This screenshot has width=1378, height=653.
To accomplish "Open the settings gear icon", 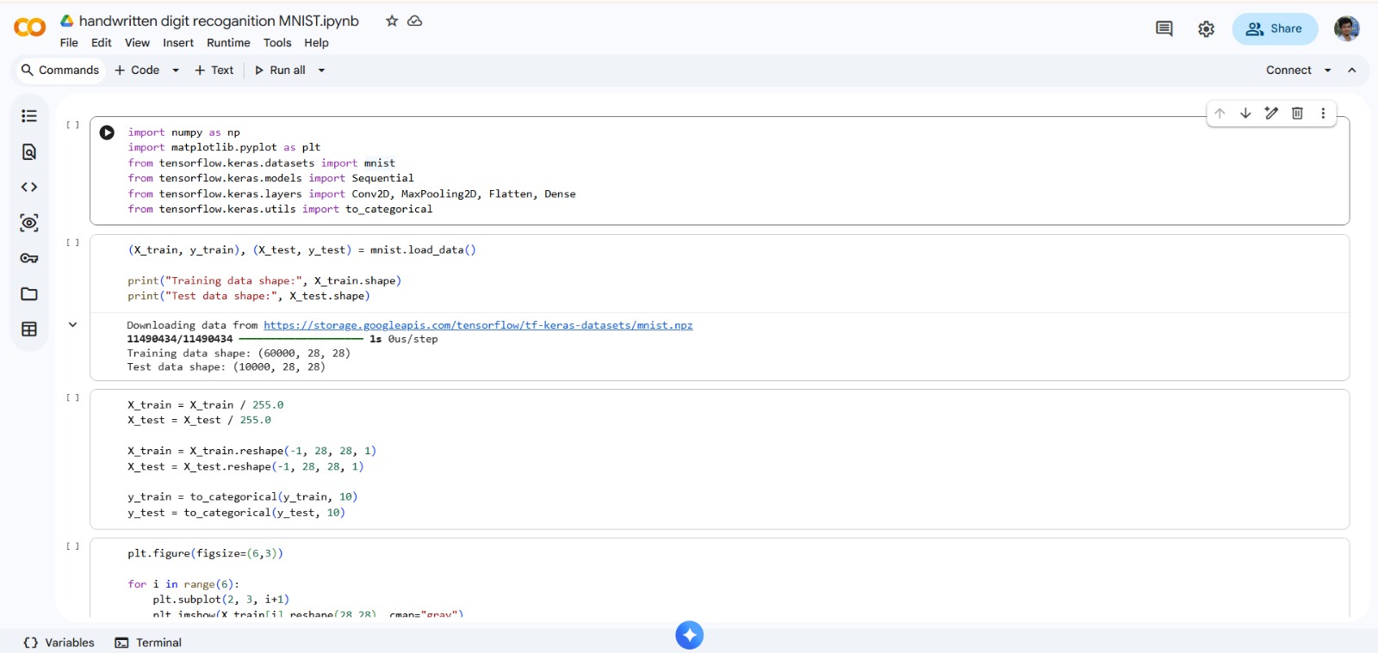I will click(1206, 29).
